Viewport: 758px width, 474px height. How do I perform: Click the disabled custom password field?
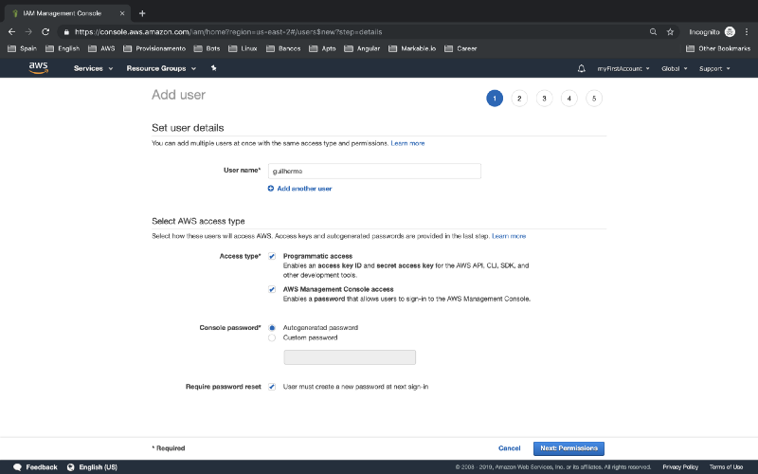click(350, 357)
